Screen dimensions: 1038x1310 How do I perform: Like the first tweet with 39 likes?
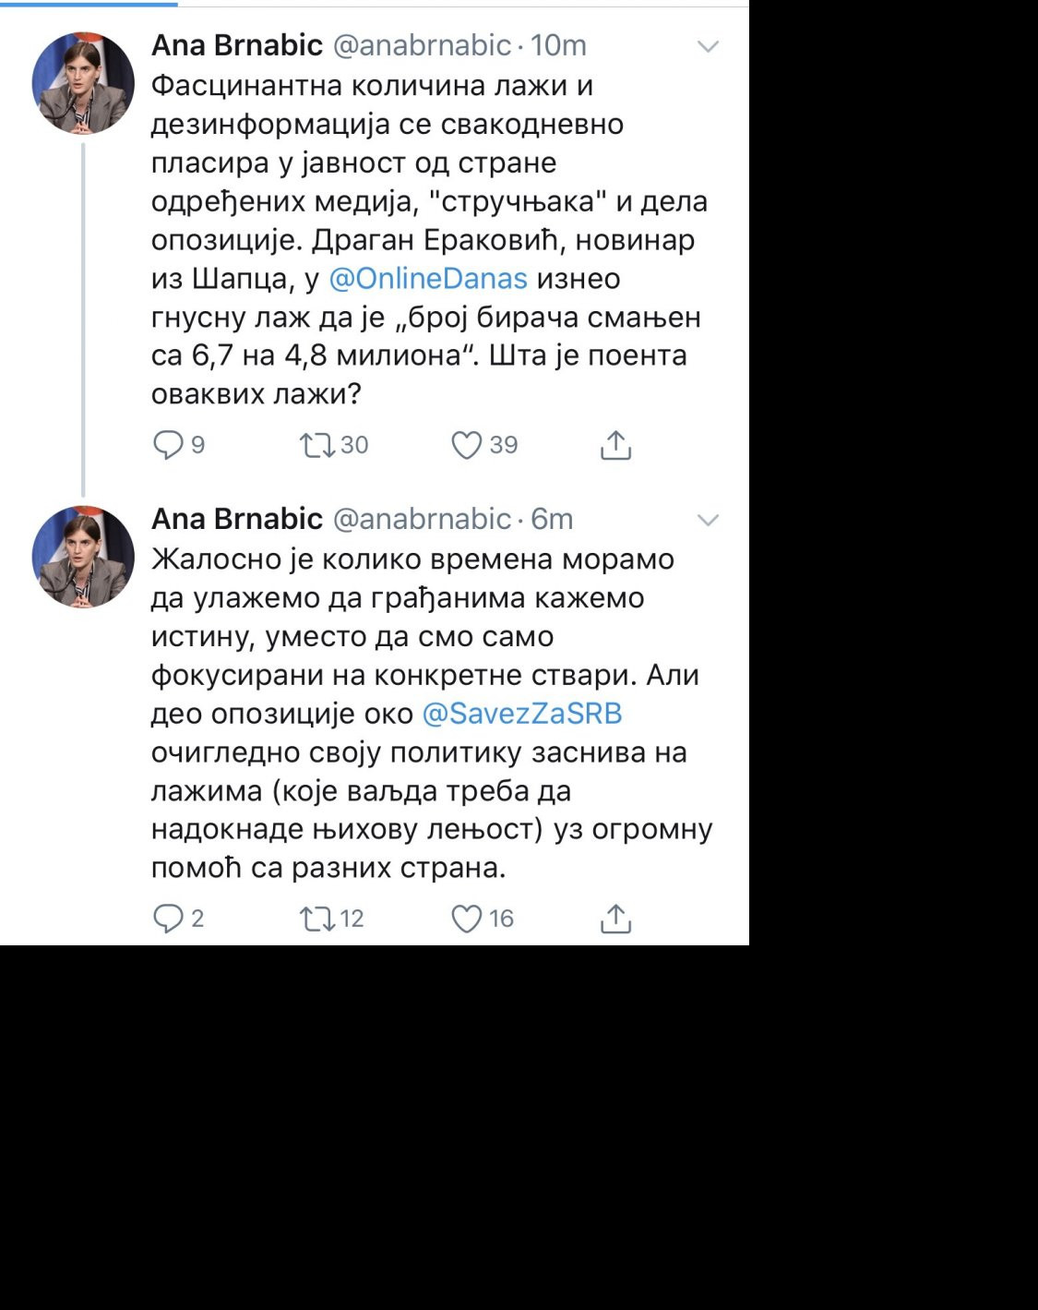tap(467, 445)
